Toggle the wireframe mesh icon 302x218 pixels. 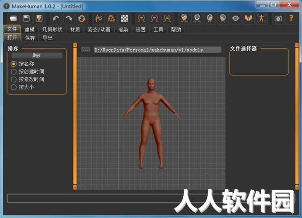click(x=112, y=19)
